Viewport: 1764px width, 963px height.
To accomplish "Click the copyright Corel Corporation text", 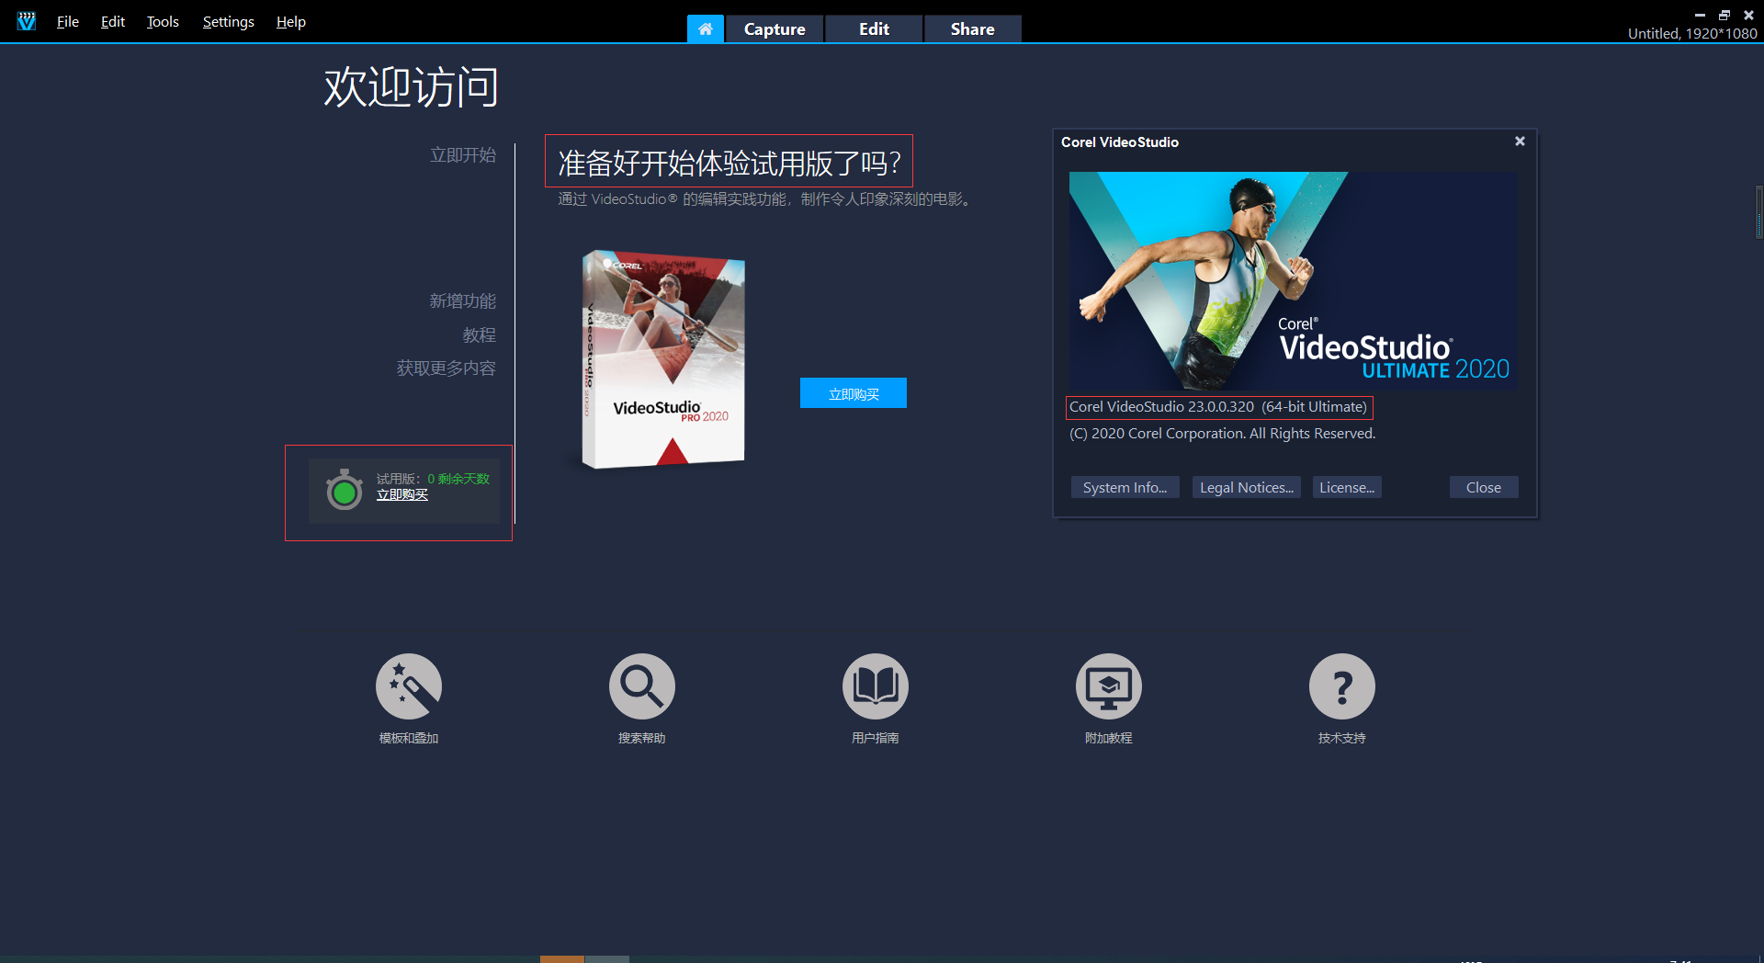I will [x=1222, y=434].
